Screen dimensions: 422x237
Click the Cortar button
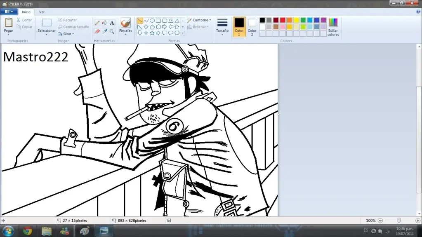tap(24, 20)
